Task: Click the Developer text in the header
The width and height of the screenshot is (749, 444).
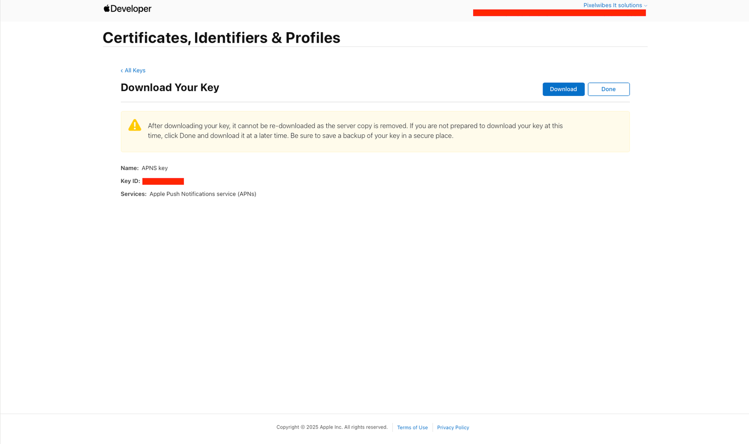Action: tap(131, 9)
